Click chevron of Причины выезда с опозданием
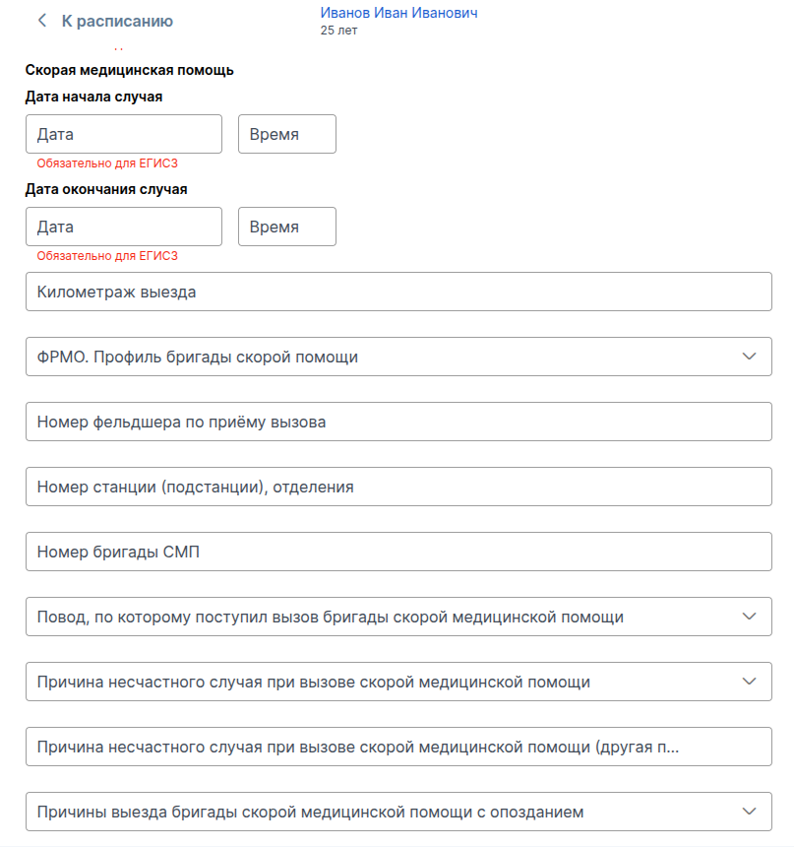This screenshot has height=847, width=794. point(750,812)
